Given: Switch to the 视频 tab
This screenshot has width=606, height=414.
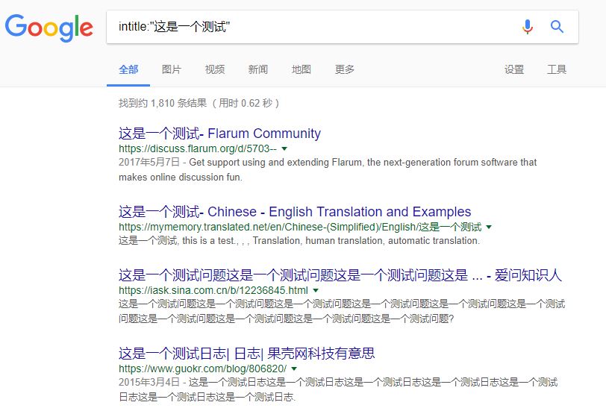Looking at the screenshot, I should point(215,69).
